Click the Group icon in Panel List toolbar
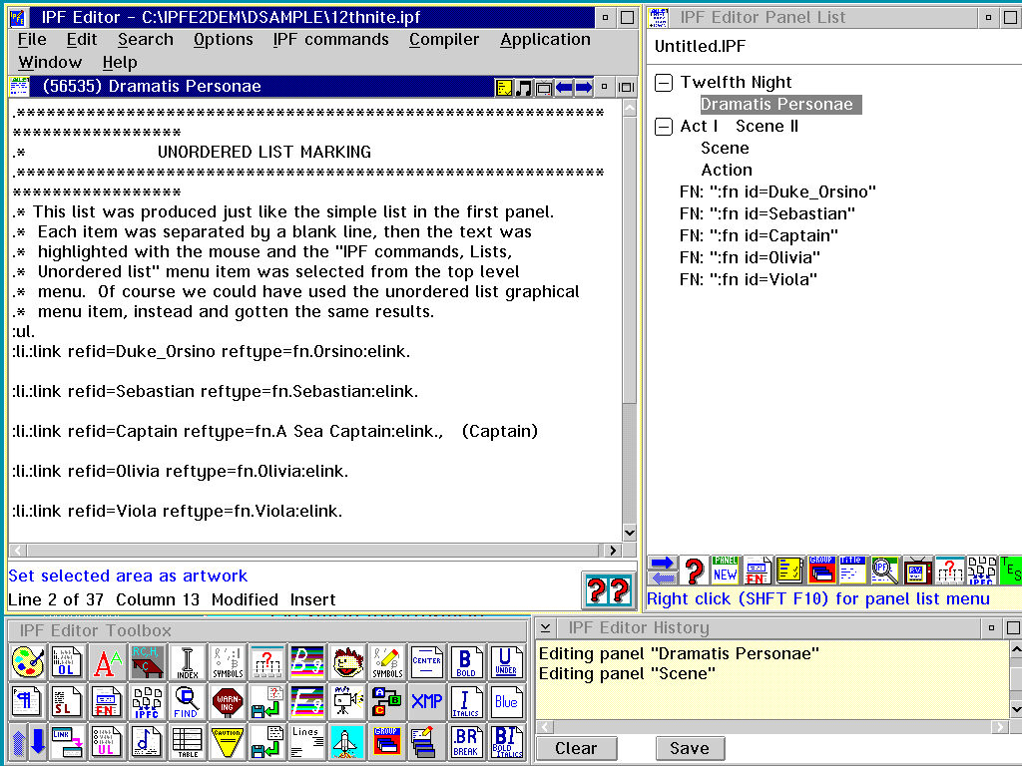This screenshot has width=1022, height=766. tap(821, 570)
